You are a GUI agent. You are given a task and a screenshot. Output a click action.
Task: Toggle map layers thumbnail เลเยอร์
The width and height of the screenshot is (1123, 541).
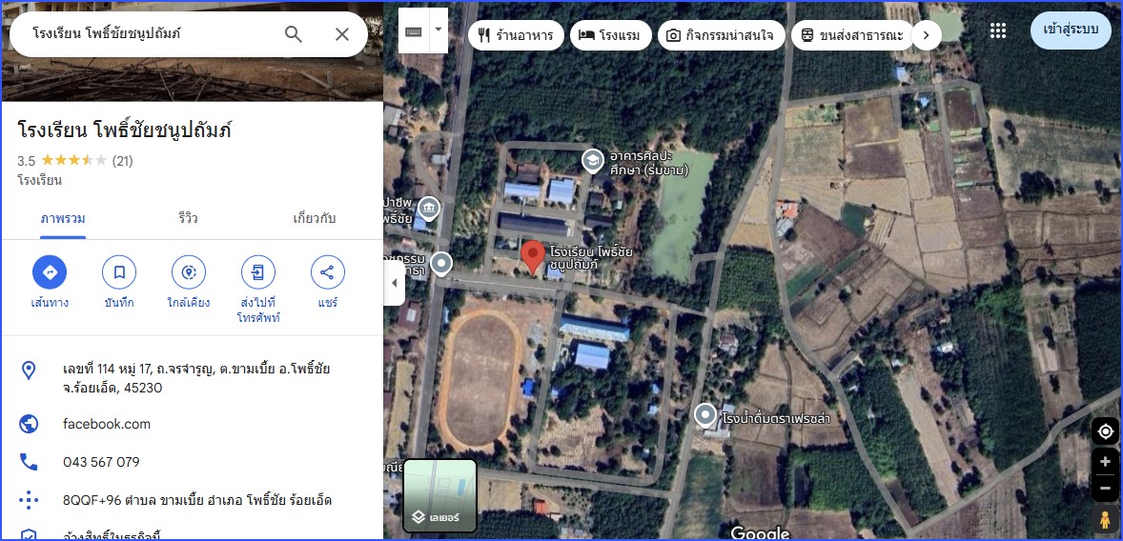pos(440,495)
